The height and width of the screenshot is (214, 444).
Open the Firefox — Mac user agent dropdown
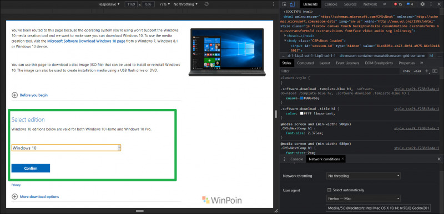(x=364, y=199)
